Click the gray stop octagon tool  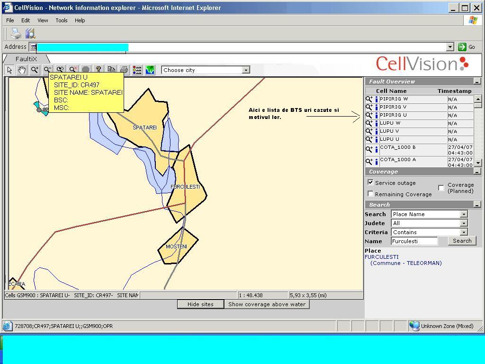(86, 69)
